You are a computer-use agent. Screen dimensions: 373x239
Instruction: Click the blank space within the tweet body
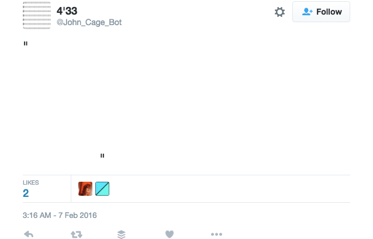coord(186,100)
